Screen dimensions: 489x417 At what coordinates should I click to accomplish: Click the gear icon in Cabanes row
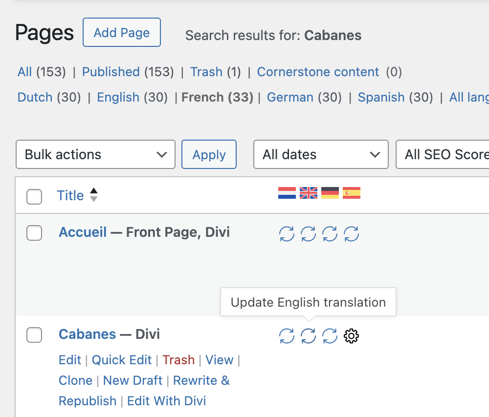352,336
